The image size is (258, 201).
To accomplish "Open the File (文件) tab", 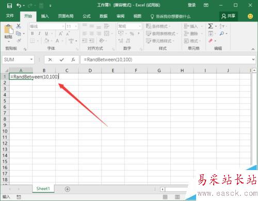I will (x=10, y=16).
